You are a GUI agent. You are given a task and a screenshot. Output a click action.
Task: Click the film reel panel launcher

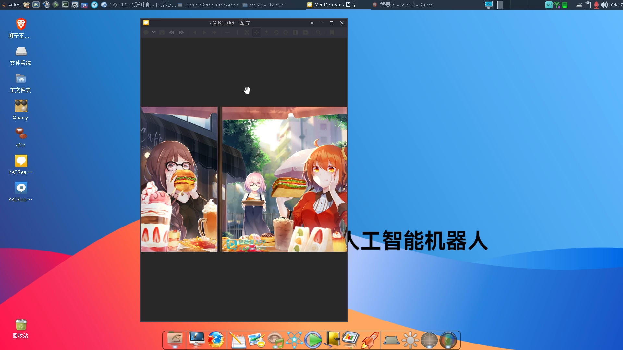coord(46,5)
